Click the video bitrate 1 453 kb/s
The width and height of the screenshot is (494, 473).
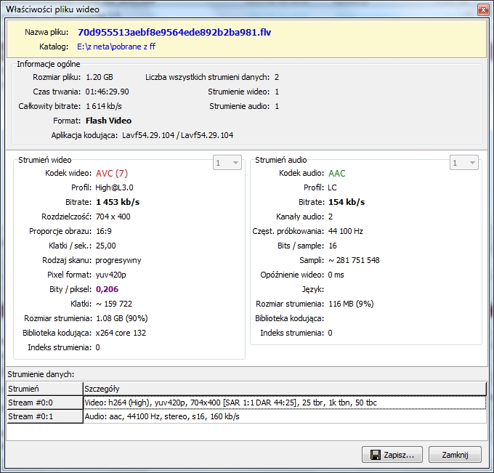click(118, 202)
